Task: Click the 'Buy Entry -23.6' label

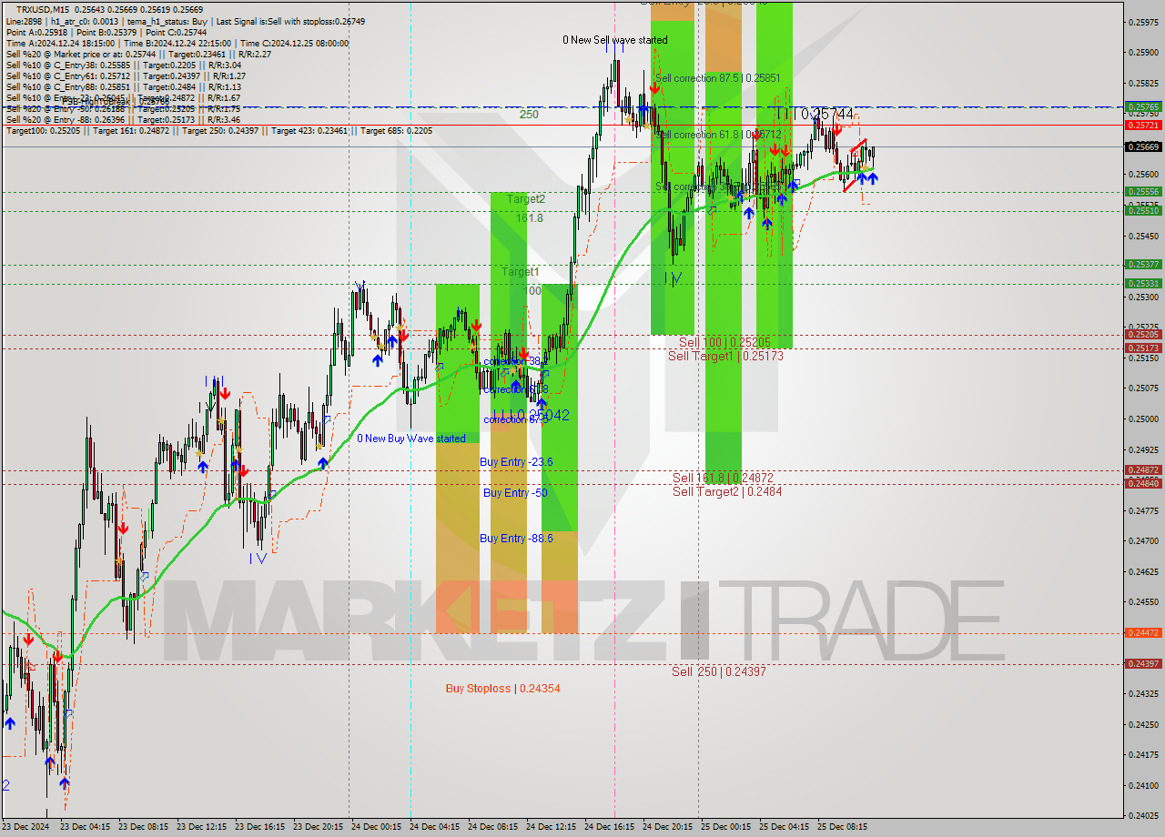Action: (x=516, y=462)
